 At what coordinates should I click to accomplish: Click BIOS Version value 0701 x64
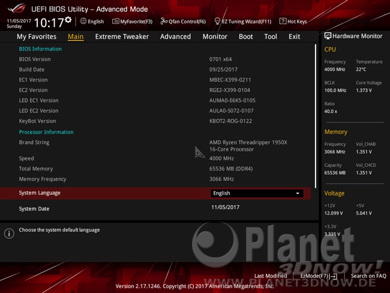[x=220, y=59]
